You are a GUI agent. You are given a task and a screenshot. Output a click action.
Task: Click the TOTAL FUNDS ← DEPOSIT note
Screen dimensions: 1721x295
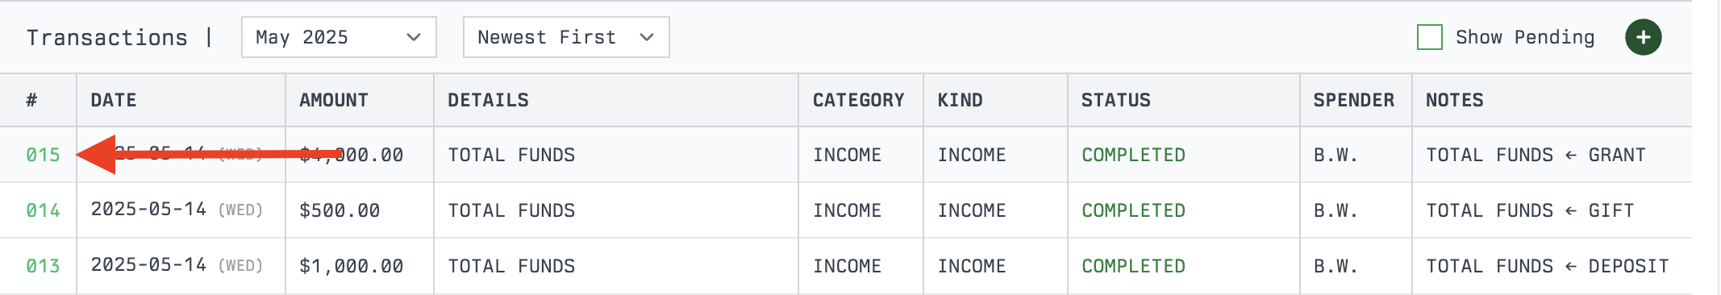coord(1548,266)
